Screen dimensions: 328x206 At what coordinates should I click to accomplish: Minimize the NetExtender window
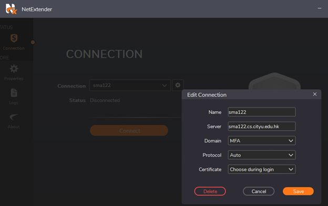pos(320,8)
